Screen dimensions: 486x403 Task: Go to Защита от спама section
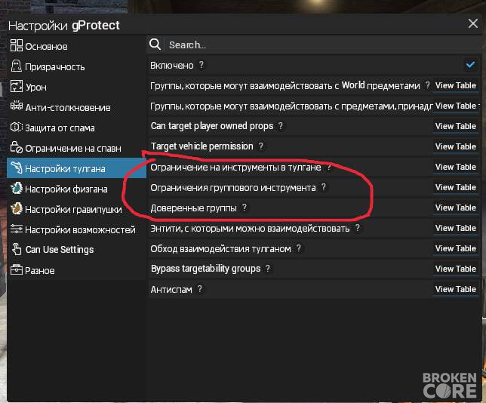pos(76,128)
